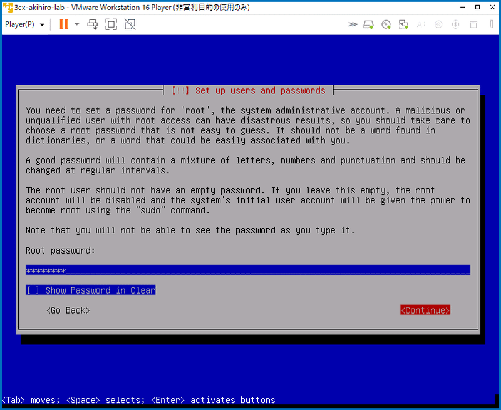Click the line starting 'Note that you will not'

click(190, 230)
